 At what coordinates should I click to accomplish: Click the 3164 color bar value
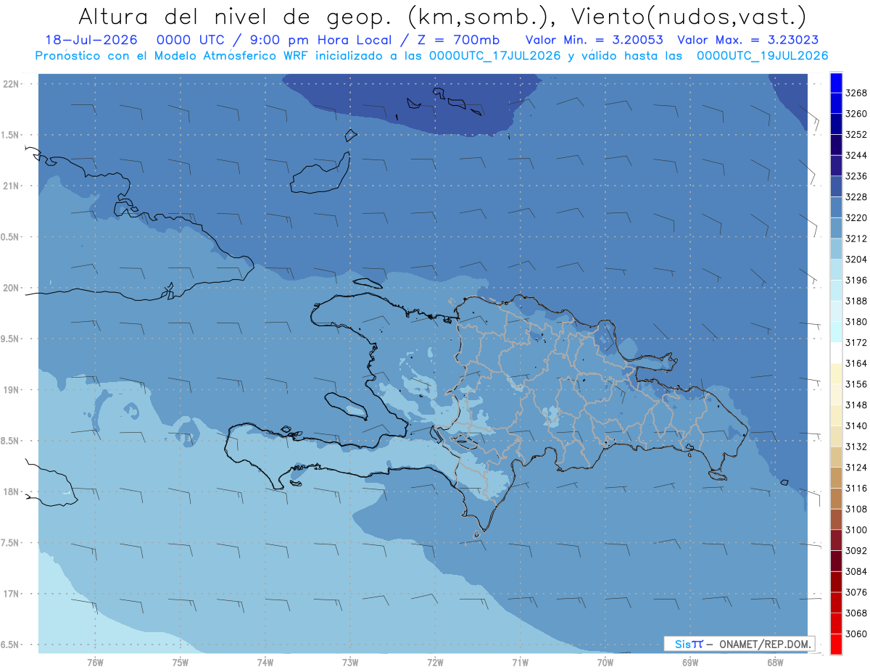click(x=855, y=363)
